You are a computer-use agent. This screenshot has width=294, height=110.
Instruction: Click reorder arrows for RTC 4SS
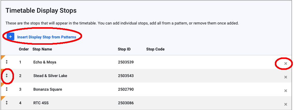pos(7,103)
